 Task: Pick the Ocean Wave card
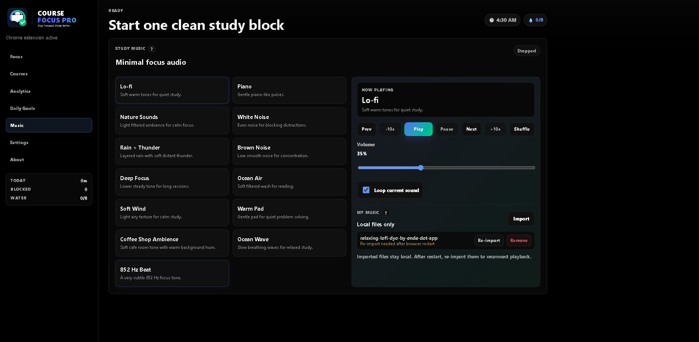(290, 243)
